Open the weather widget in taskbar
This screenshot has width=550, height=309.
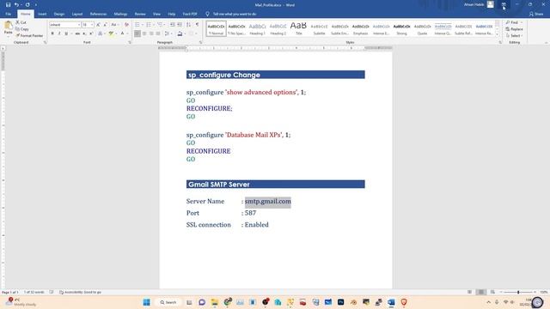tap(21, 302)
